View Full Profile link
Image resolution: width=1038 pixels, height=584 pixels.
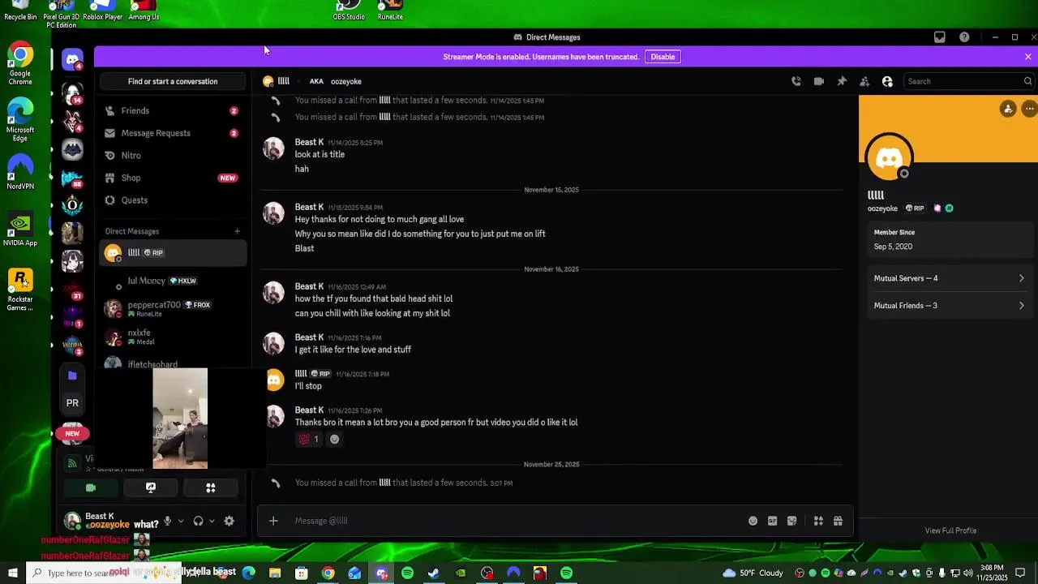(950, 530)
